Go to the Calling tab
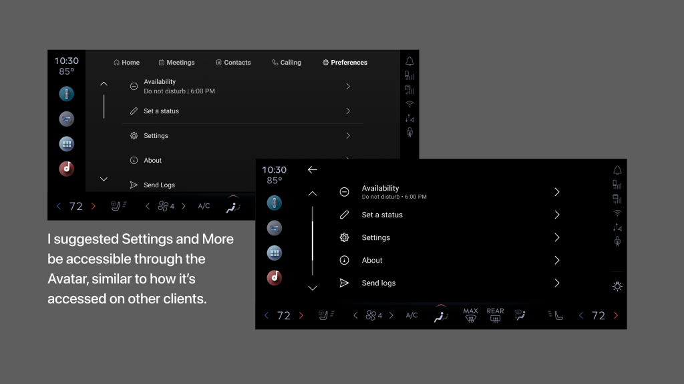The image size is (684, 384). (x=287, y=63)
